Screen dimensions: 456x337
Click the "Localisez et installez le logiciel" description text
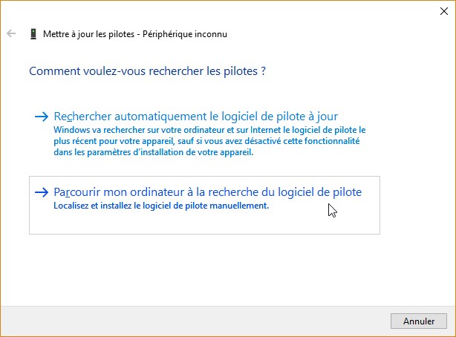[x=161, y=206]
